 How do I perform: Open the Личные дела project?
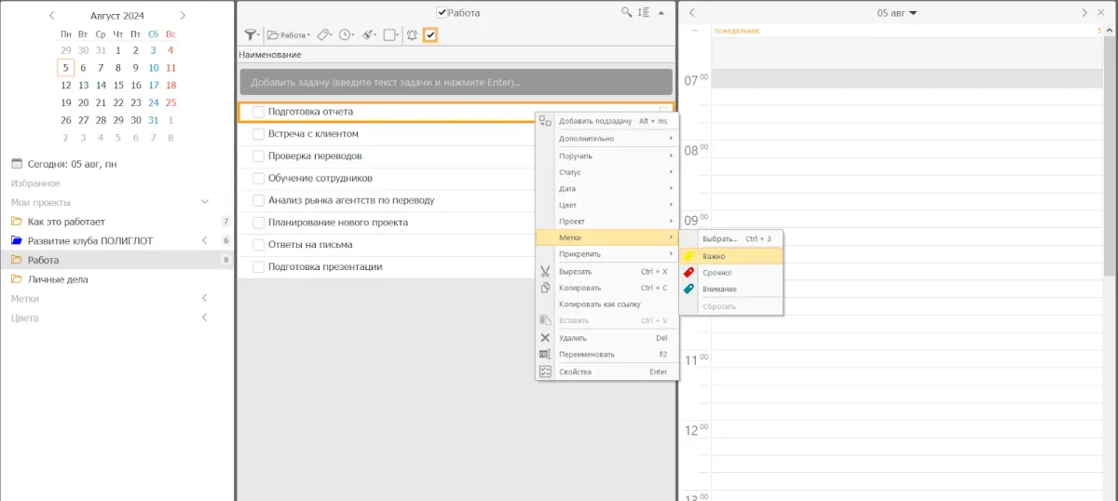coord(58,279)
